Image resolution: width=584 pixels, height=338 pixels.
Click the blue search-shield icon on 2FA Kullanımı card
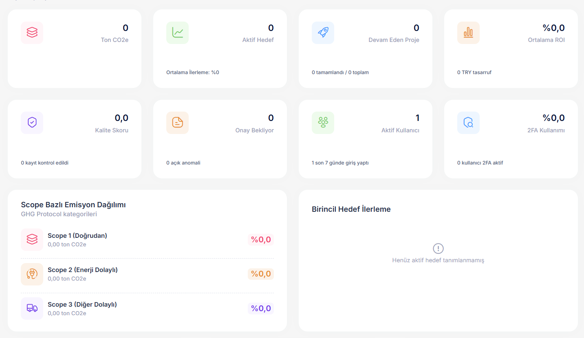click(x=468, y=123)
